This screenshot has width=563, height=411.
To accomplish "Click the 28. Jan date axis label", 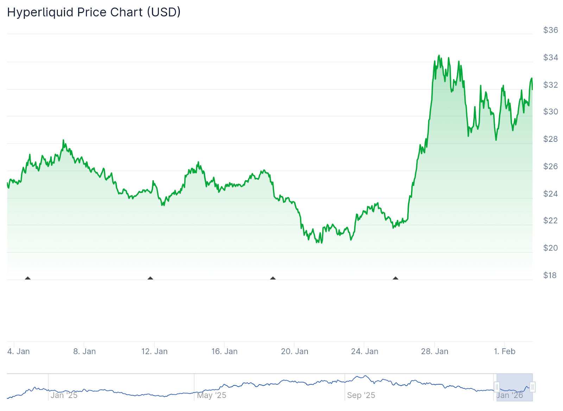I will pyautogui.click(x=435, y=351).
